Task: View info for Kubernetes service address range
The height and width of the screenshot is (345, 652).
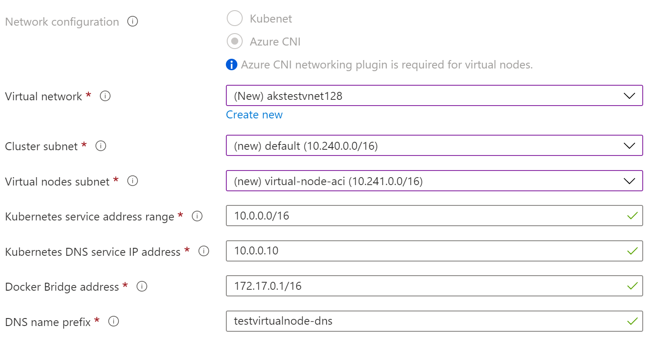Action: [197, 216]
